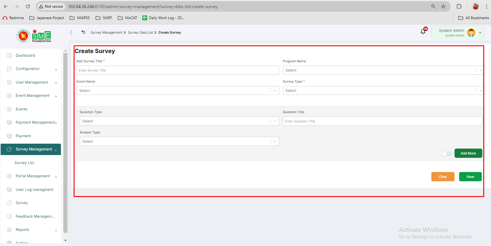Go to Survey Data List breadcrumb link
The width and height of the screenshot is (491, 246).
click(140, 32)
